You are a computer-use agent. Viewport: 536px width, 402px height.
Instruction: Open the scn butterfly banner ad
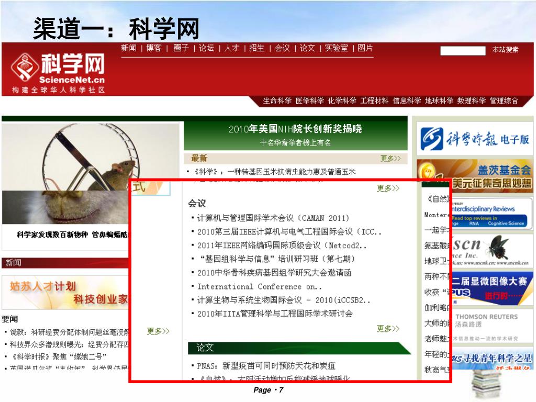click(x=492, y=251)
